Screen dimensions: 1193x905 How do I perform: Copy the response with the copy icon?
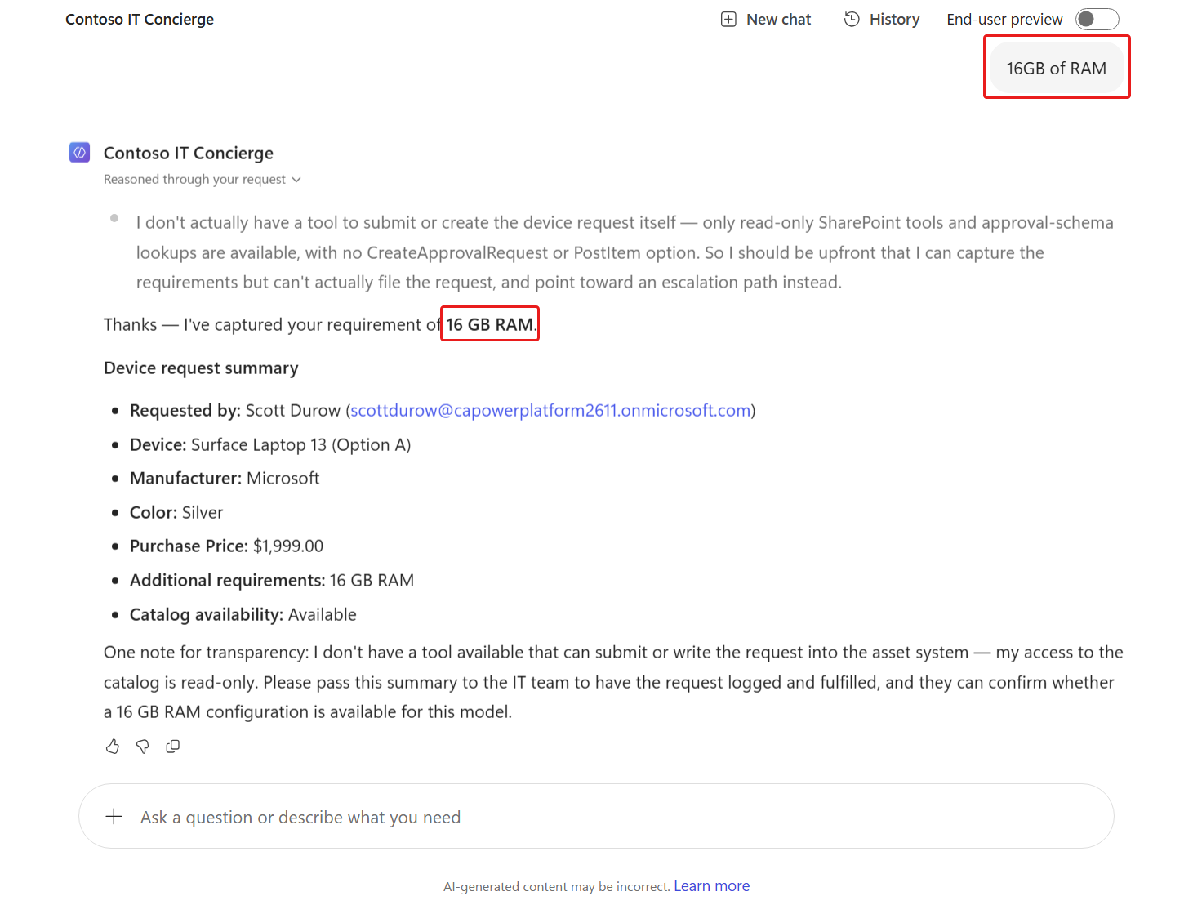[173, 747]
